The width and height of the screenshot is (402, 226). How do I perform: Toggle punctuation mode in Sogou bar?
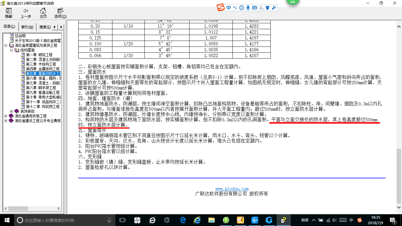coord(235,8)
